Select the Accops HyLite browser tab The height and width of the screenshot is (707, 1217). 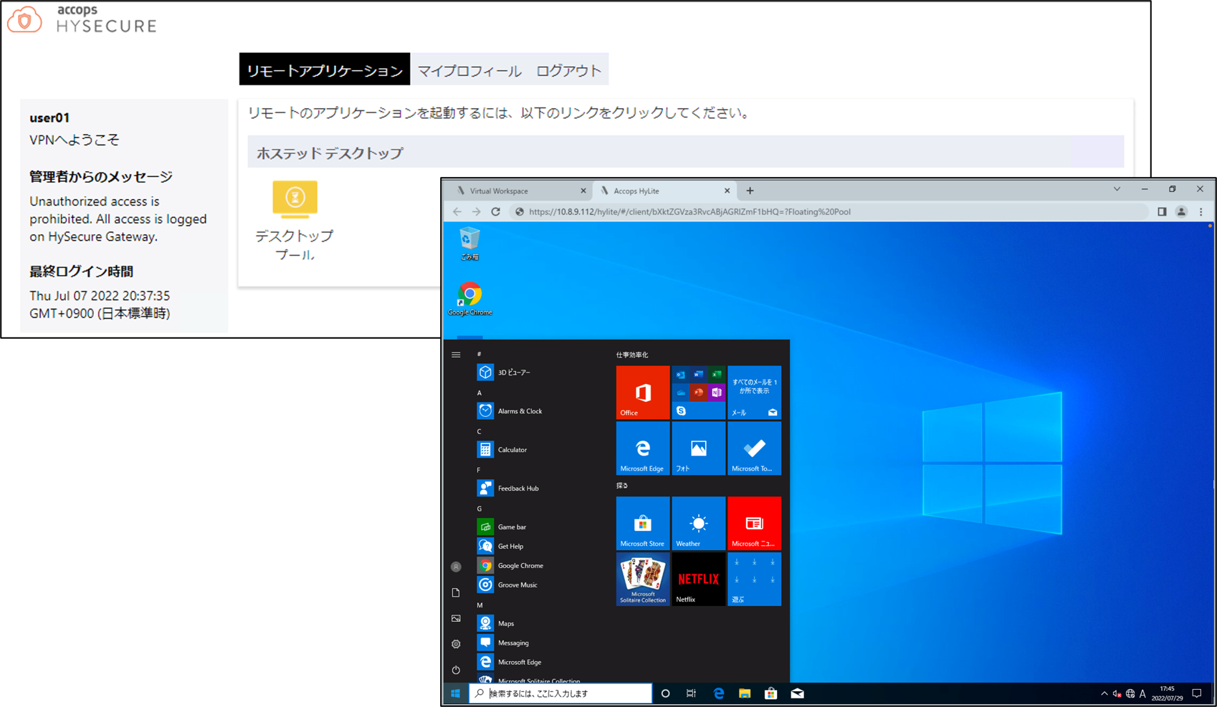(664, 191)
